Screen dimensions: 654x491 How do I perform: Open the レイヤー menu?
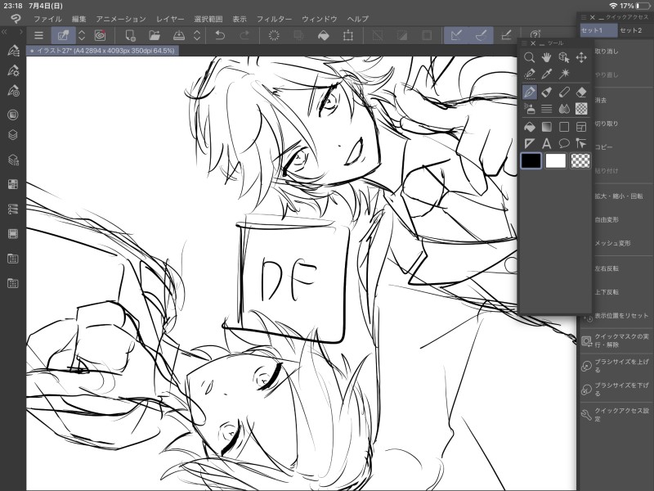pyautogui.click(x=170, y=19)
